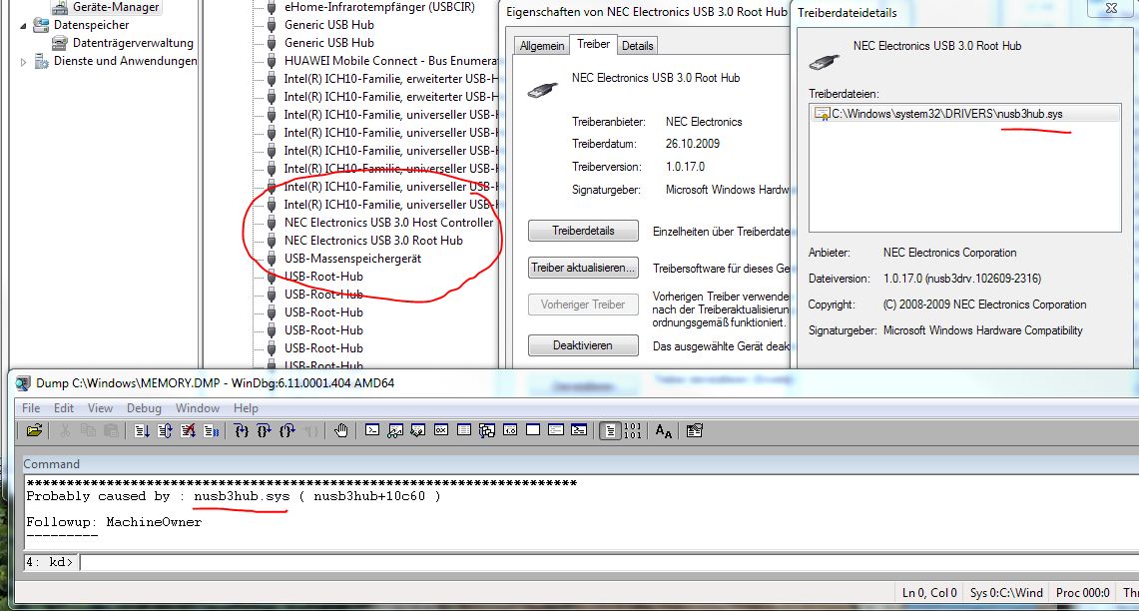Open the Edit menu in WinDbg
This screenshot has width=1139, height=611.
pyautogui.click(x=64, y=408)
